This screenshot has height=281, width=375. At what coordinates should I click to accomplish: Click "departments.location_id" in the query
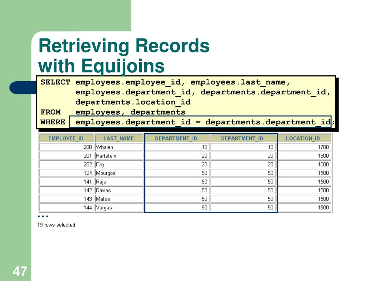click(133, 102)
